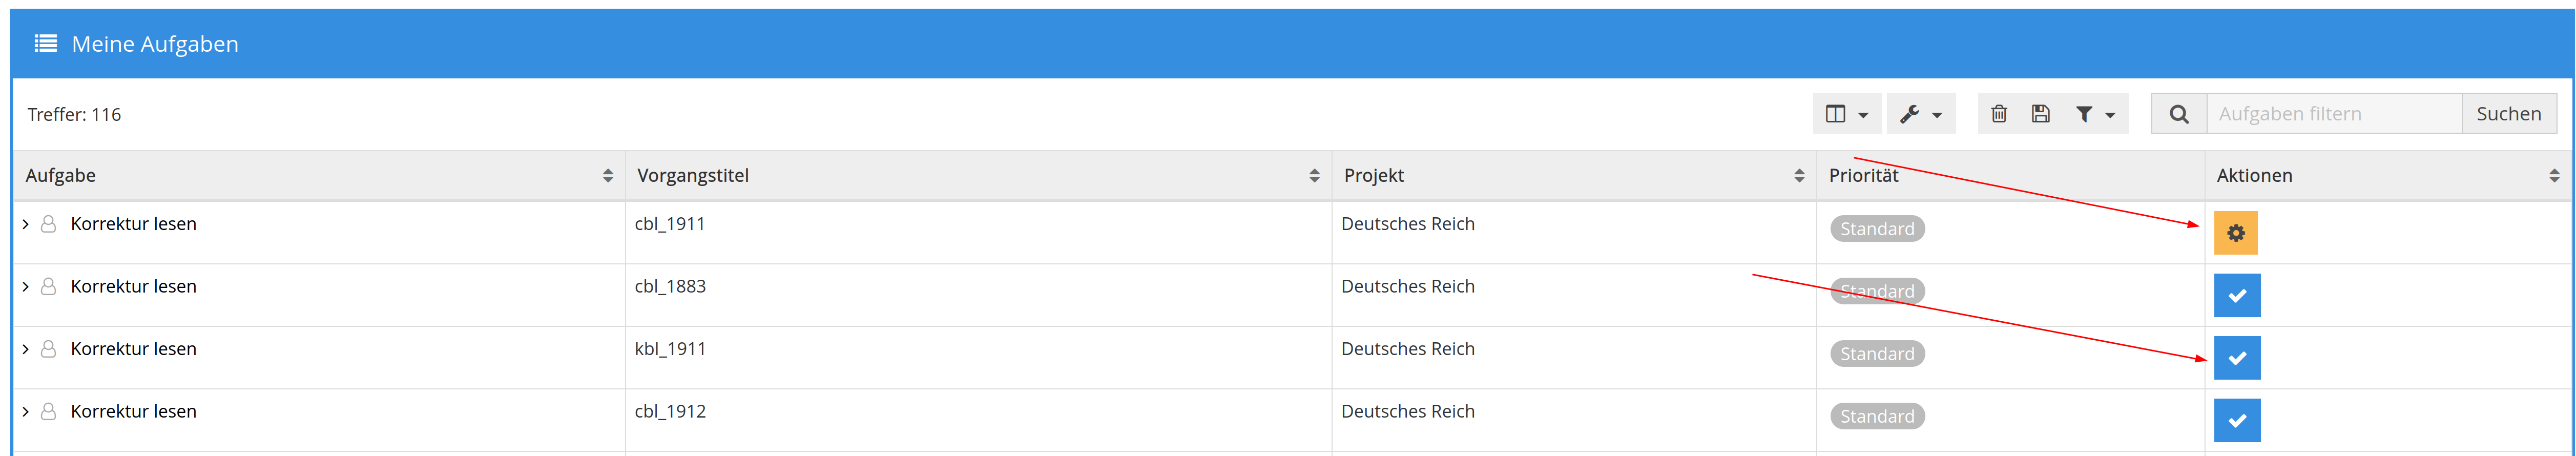Screen dimensions: 2576x456
Task: Expand the kbl_1911 task row chevron
Action: (x=26, y=349)
